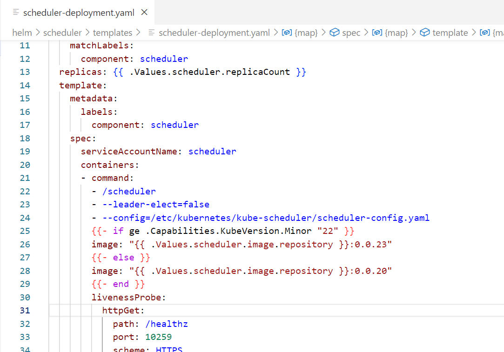Expand chevron after scheduler-deployment.yaml breadcrumb
The image size is (504, 352).
276,33
